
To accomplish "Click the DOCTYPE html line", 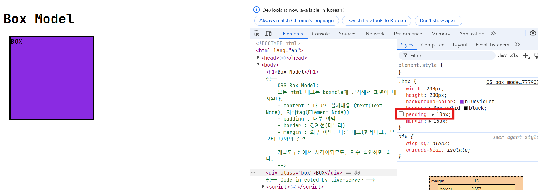I will point(278,43).
